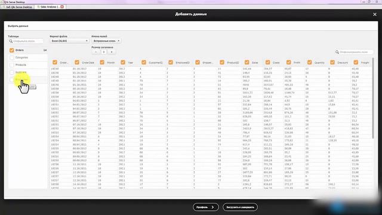Click the tables filter search field
This screenshot has width=382, height=215.
click(x=26, y=41)
